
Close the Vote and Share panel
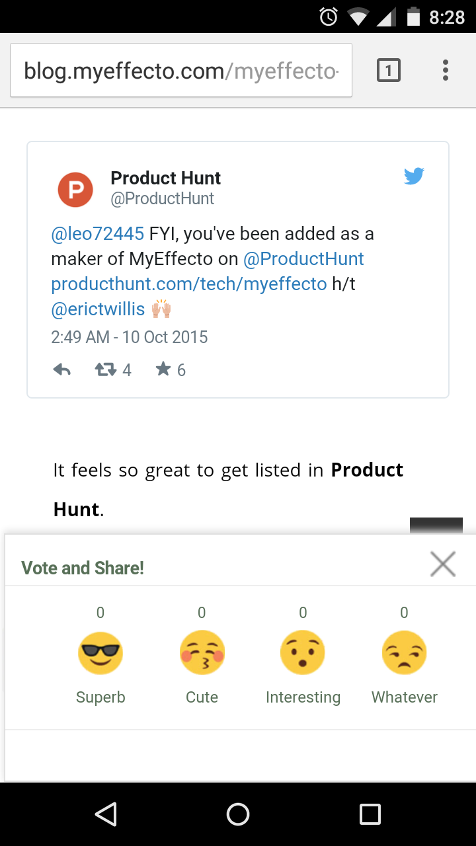pyautogui.click(x=442, y=564)
